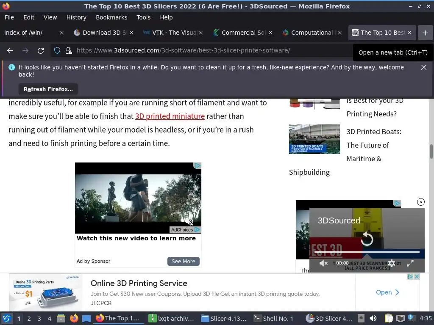
Task: Open the Help menu
Action: [166, 17]
